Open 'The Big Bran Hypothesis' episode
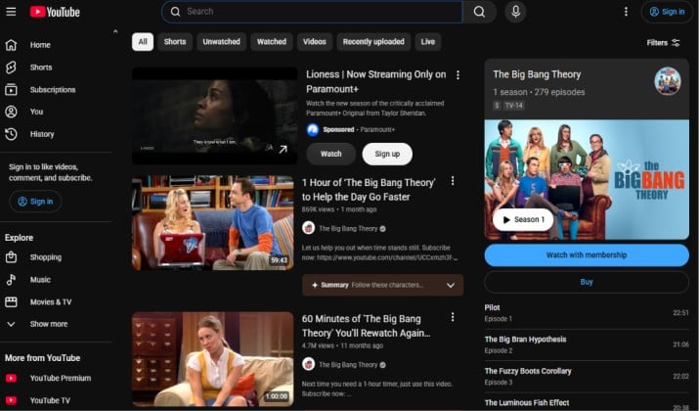699x411 pixels. pos(587,344)
